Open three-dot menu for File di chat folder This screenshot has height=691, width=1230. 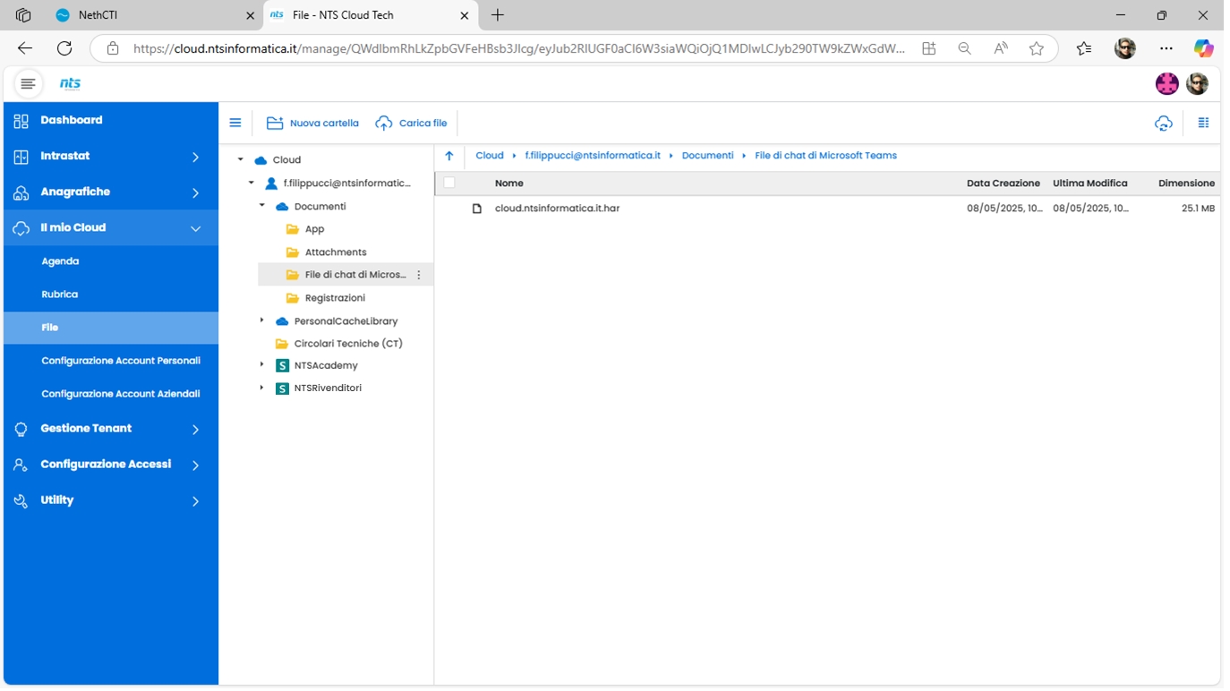tap(419, 275)
